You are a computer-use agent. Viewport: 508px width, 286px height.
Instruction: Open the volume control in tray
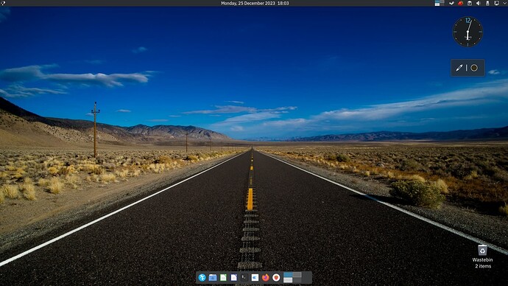click(479, 3)
